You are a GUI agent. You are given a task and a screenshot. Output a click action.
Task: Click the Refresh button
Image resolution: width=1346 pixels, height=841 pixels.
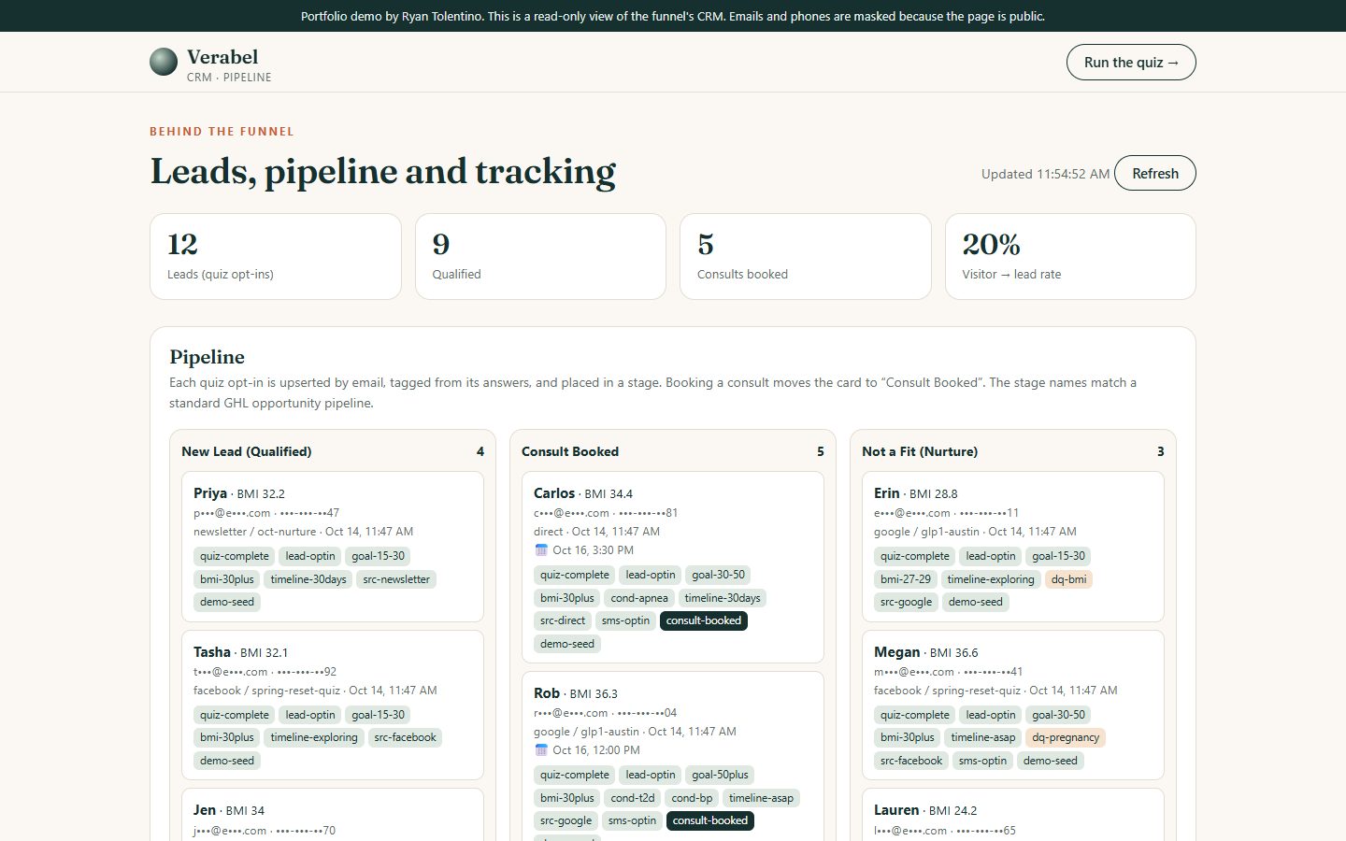[x=1155, y=173]
